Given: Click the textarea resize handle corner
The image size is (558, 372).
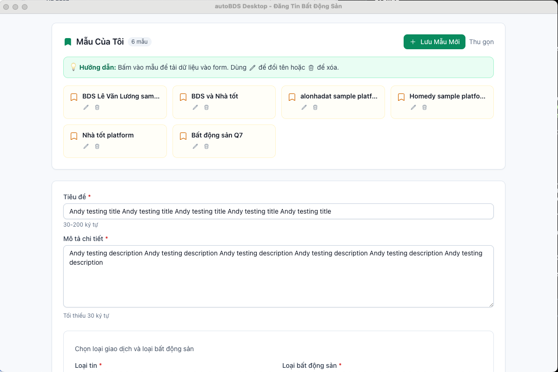Looking at the screenshot, I should (491, 304).
